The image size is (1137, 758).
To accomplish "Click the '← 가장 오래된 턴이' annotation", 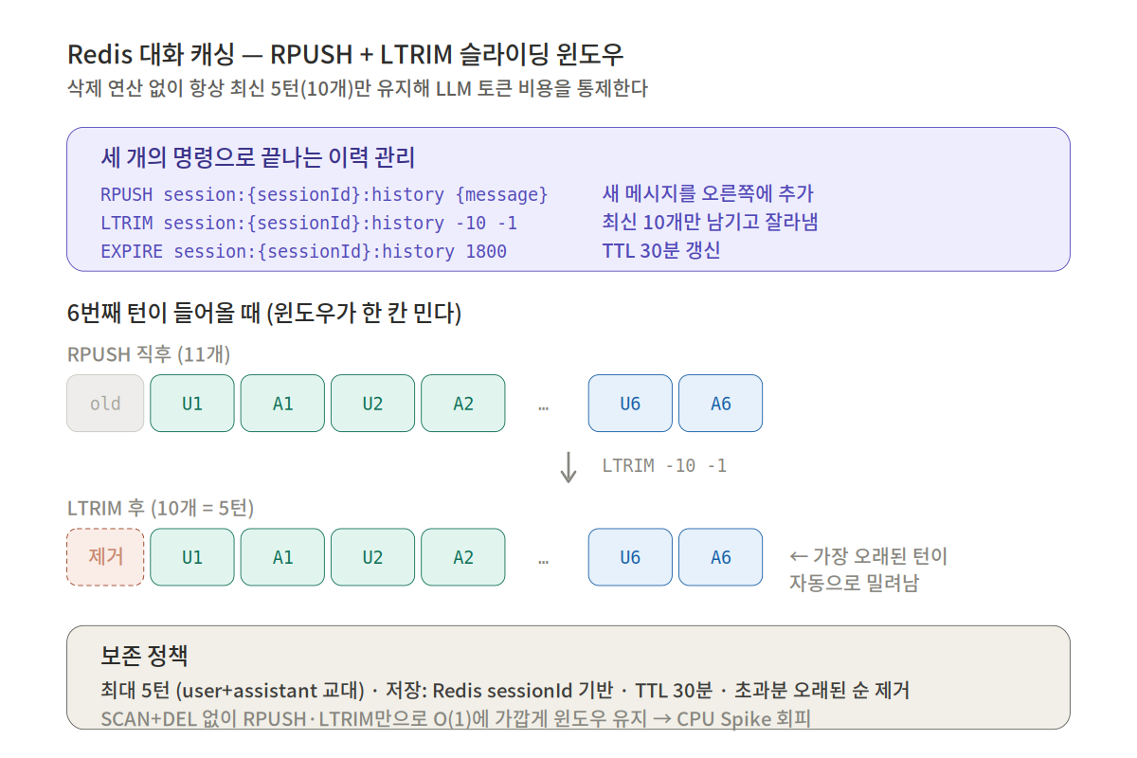I will coord(868,556).
